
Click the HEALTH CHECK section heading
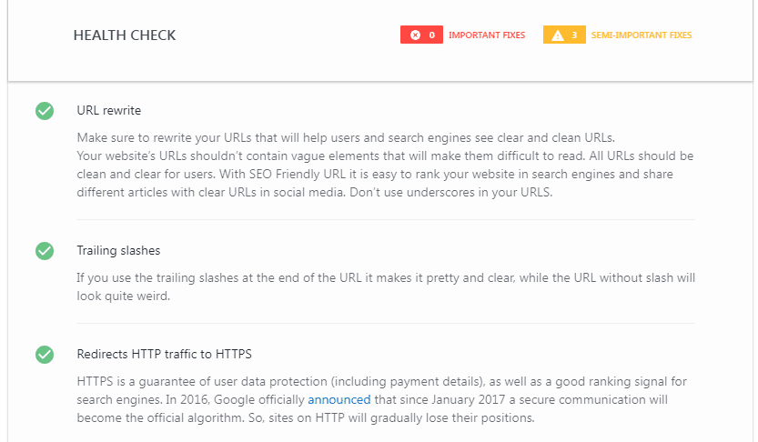point(125,35)
